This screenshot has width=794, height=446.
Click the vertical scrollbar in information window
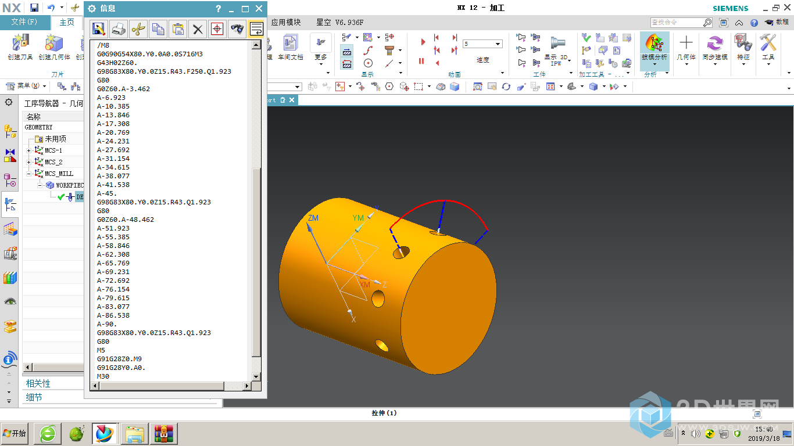click(x=256, y=263)
